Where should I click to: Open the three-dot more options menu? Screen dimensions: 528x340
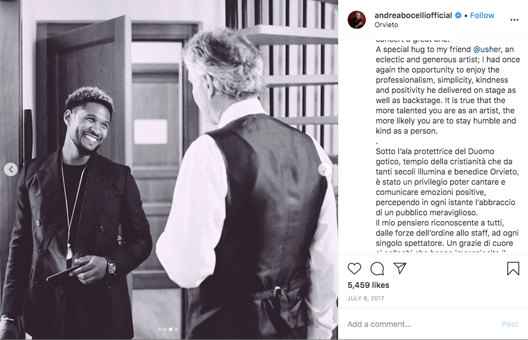click(x=514, y=20)
